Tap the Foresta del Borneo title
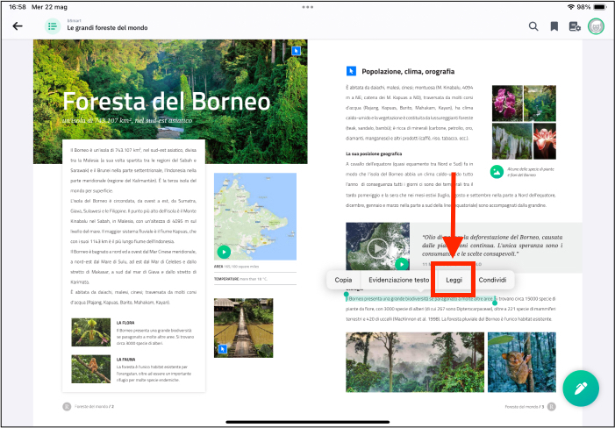This screenshot has width=615, height=428. point(167,101)
